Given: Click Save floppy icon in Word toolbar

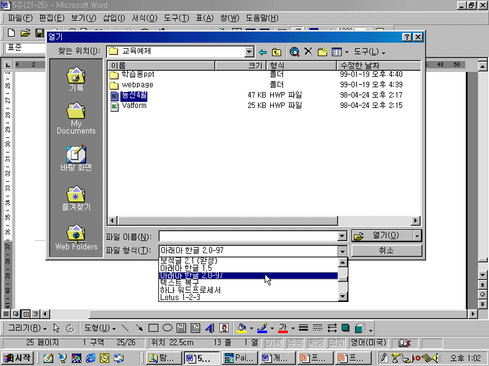Looking at the screenshot, I should 40,33.
